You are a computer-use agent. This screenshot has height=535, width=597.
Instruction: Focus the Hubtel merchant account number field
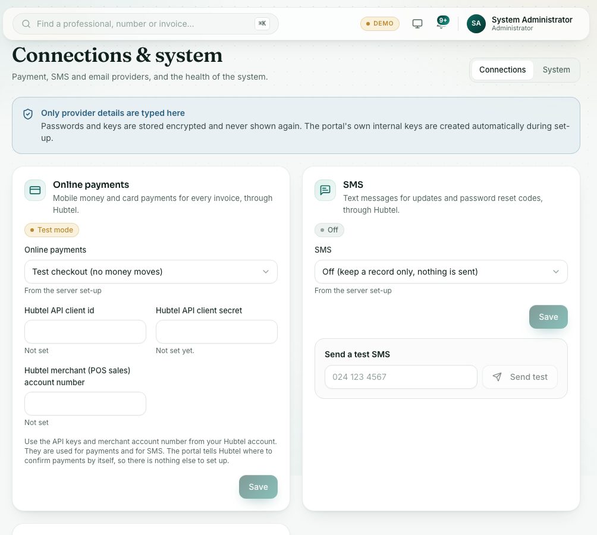click(x=85, y=404)
